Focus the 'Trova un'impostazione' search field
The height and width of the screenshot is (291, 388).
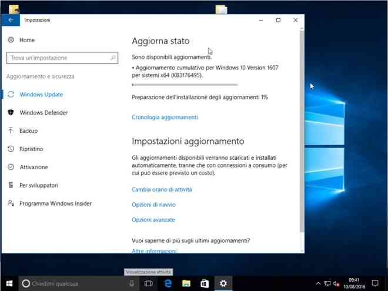pos(62,58)
